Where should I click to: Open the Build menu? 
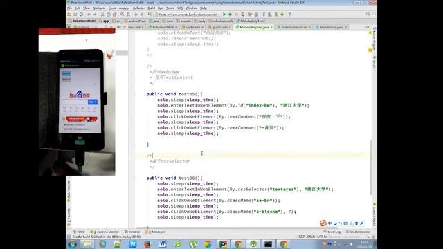coord(151,8)
